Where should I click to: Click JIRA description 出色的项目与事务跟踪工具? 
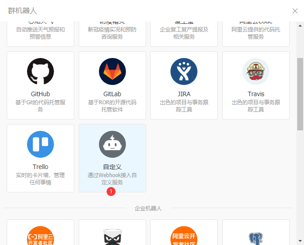point(184,106)
